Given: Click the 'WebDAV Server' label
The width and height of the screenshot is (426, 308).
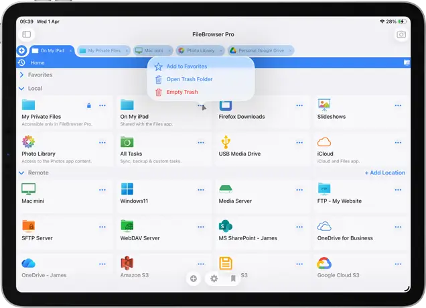Looking at the screenshot, I should point(140,238).
